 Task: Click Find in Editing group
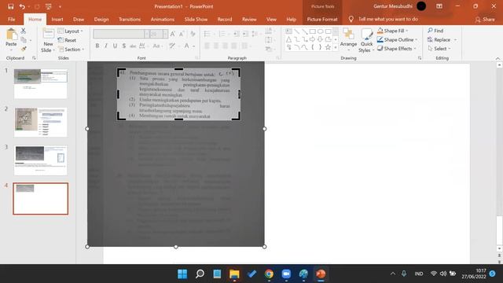pyautogui.click(x=435, y=31)
